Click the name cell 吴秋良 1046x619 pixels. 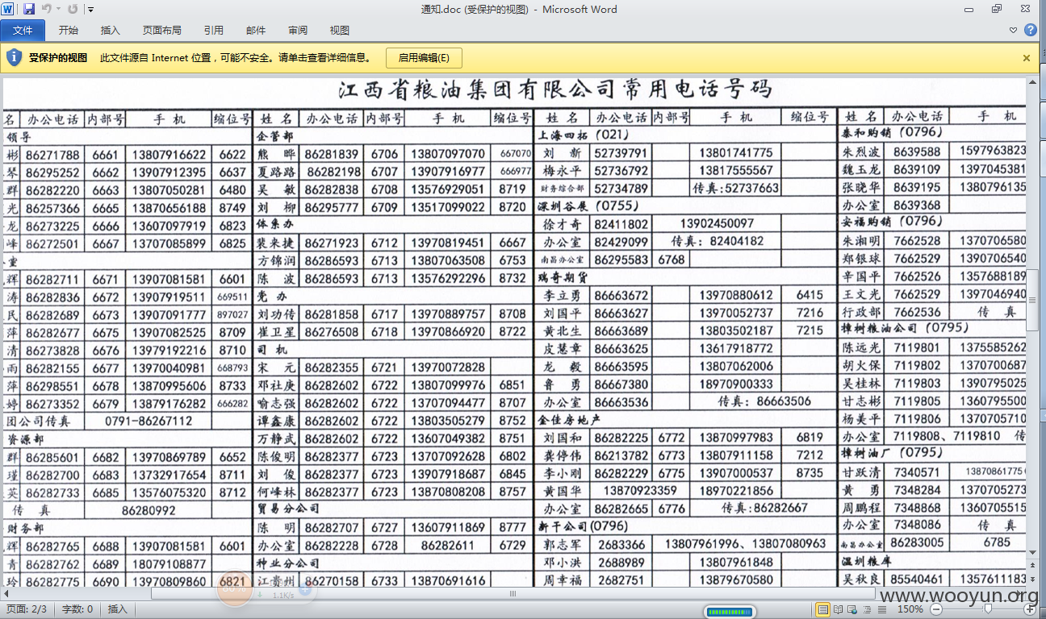860,580
